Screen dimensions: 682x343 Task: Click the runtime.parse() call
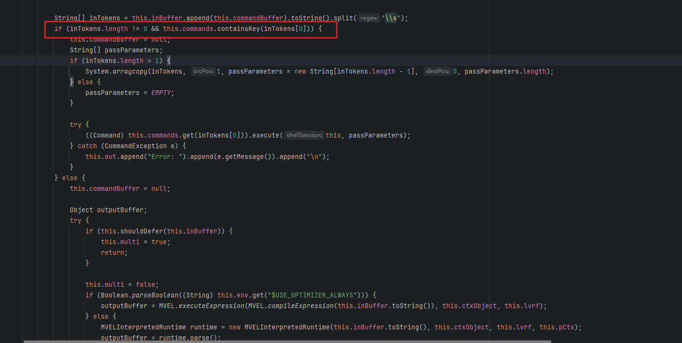(190, 338)
